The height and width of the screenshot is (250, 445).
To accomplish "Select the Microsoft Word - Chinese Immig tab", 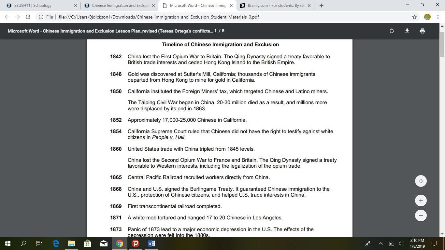I will 197,6.
